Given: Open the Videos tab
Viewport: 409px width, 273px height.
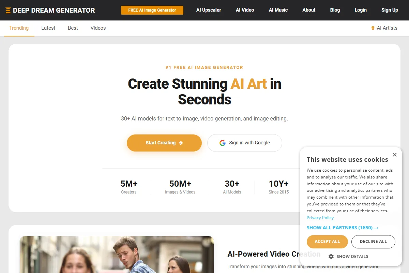Looking at the screenshot, I should tap(98, 28).
